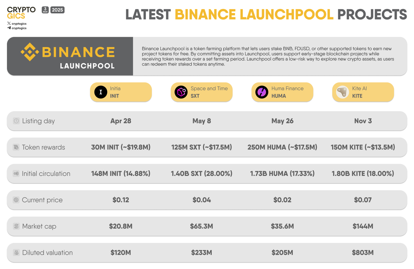
Task: Click 1.80B KITE (18.00%) circulation value
Action: [363, 174]
